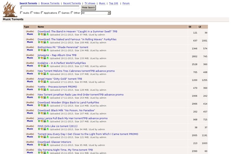Click download arrow icon for Melvins Tres Cabrones

(x=39, y=74)
